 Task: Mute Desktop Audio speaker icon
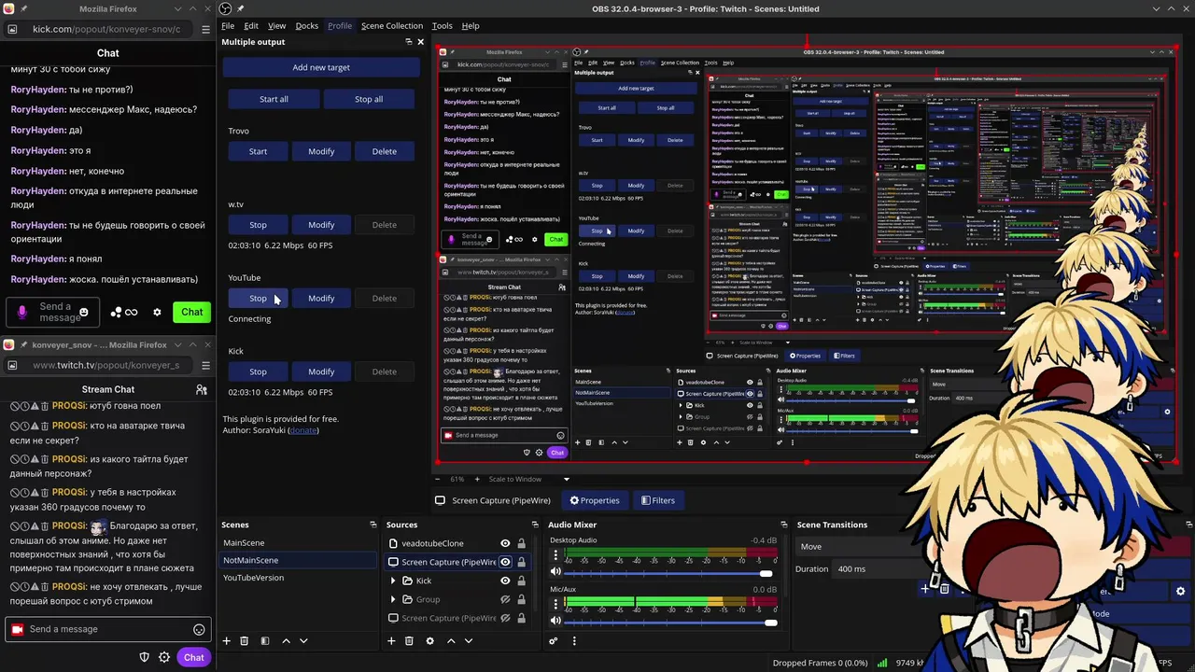pos(556,571)
